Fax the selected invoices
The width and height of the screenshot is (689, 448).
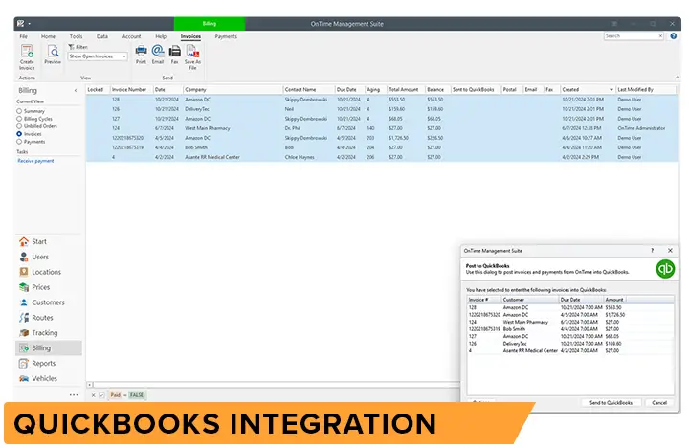tap(175, 55)
